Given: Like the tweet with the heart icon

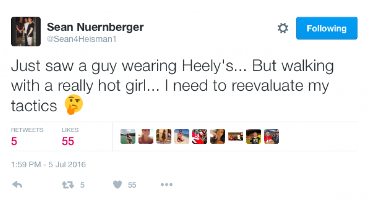Looking at the screenshot, I should 117,185.
